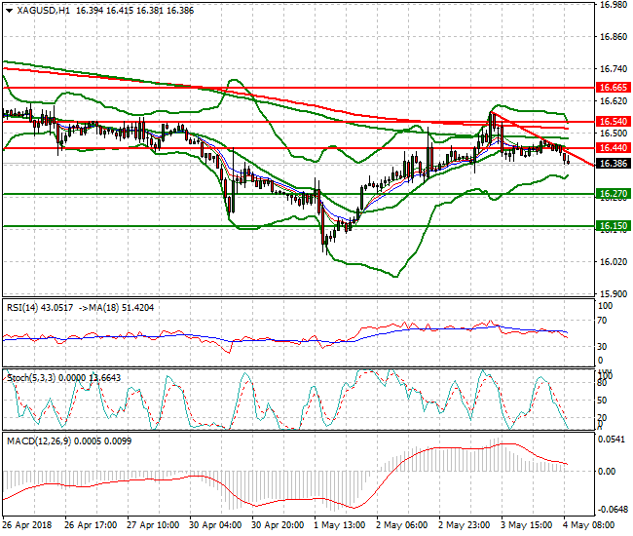Click the 16.740 price scale value
Image resolution: width=633 pixels, height=536 pixels.
(614, 69)
